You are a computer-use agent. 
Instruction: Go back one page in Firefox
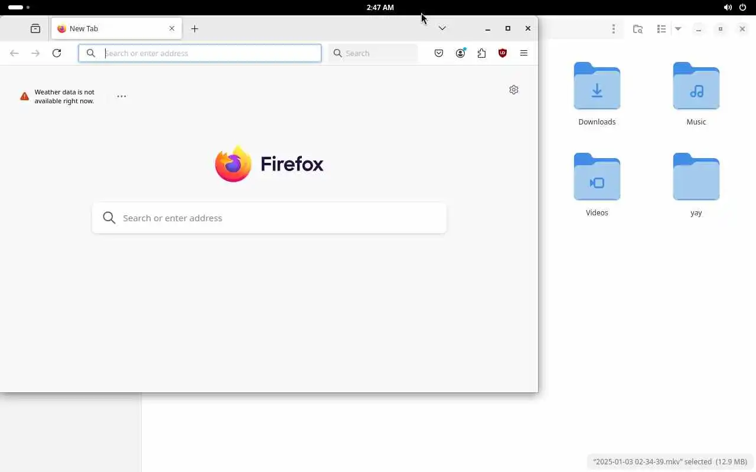14,53
